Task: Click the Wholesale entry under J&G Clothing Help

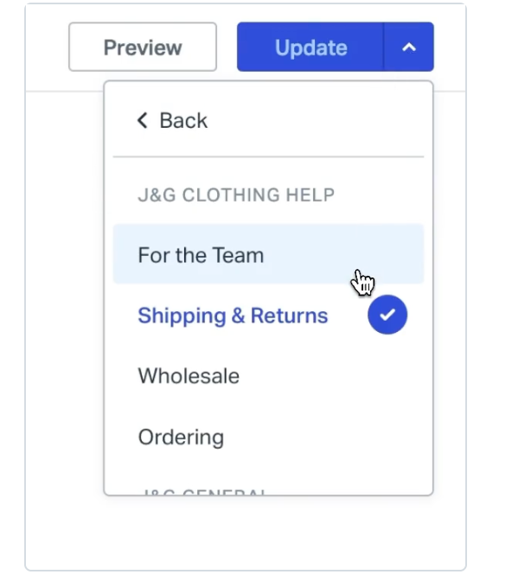Action: [x=189, y=376]
